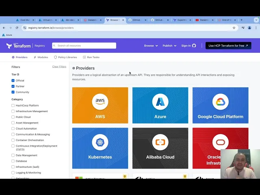
Task: Click the Sign-in link
Action: 186,45
